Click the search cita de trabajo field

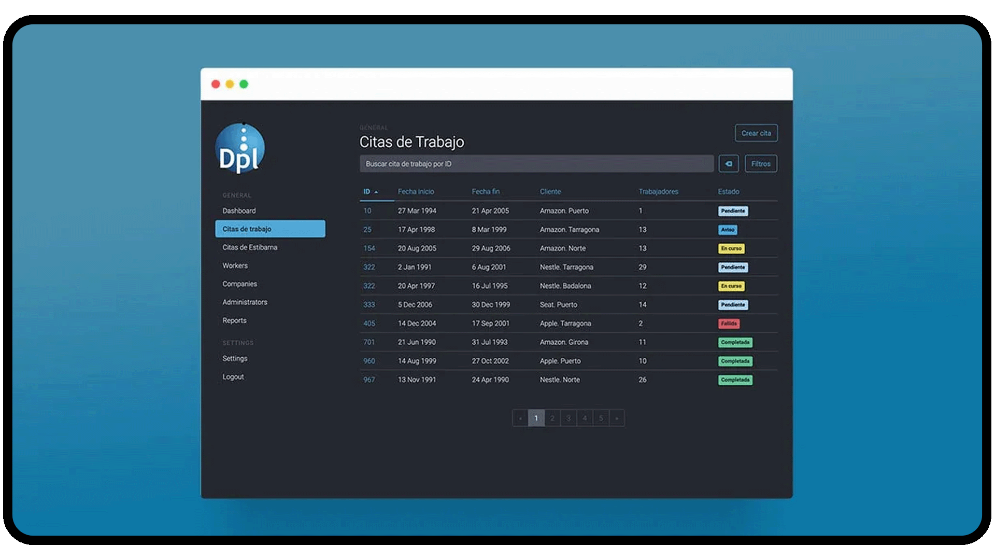[x=536, y=164]
